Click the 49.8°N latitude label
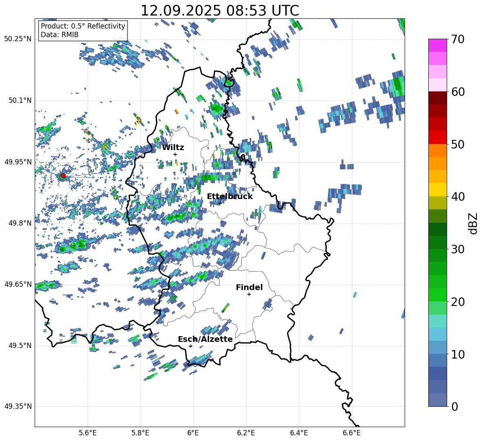 click(20, 223)
